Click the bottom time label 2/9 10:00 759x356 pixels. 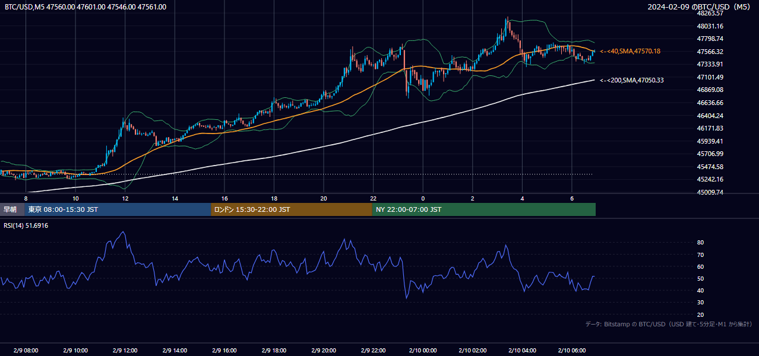click(75, 351)
